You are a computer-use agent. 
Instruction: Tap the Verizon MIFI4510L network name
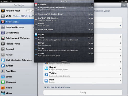coord(24,16)
